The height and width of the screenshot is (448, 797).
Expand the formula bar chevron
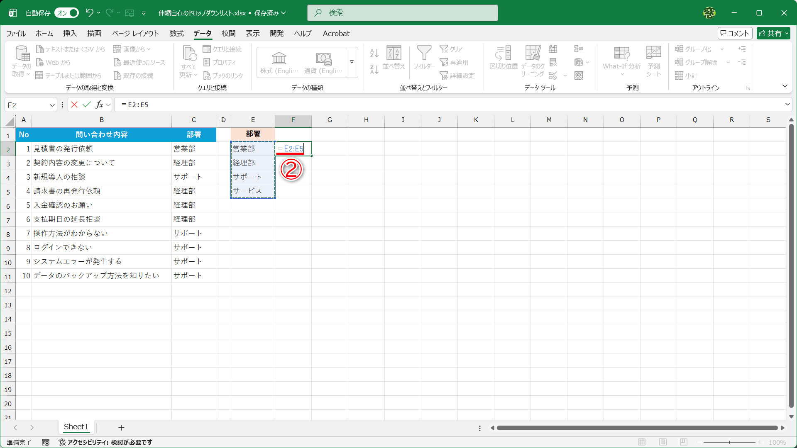(x=787, y=105)
